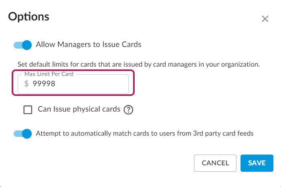Click the 'Max Limit Per Card' floating label
The width and height of the screenshot is (281, 187).
point(49,74)
